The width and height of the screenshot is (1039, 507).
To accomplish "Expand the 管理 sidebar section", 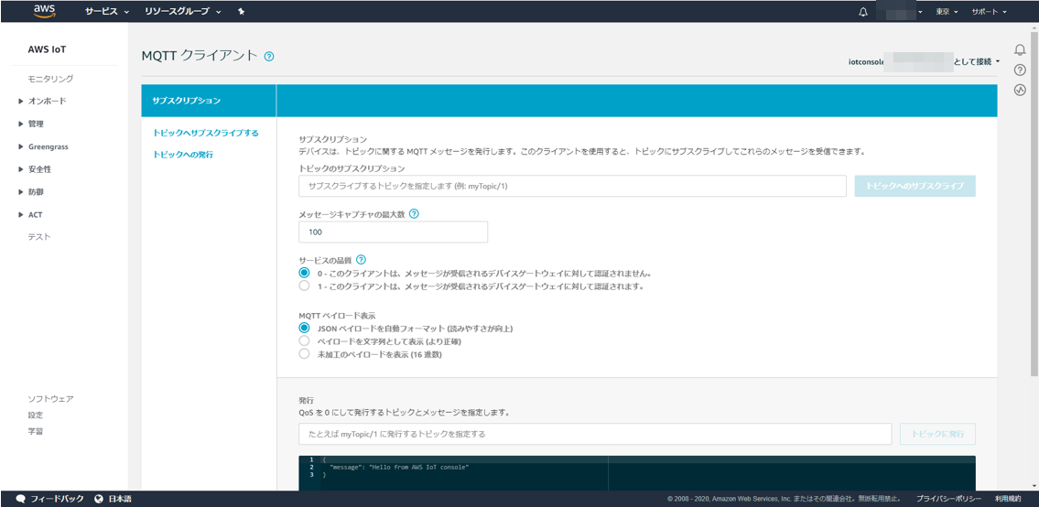I will point(31,124).
